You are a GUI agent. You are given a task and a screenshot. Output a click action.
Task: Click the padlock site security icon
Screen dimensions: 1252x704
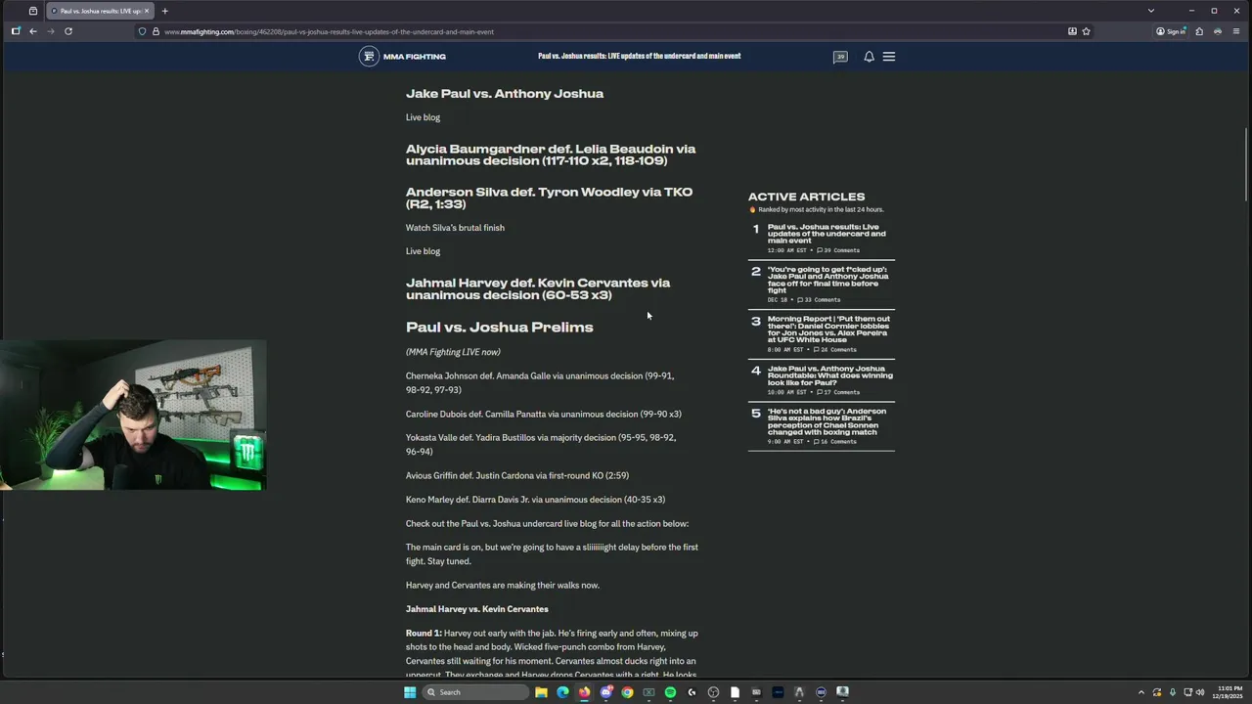click(156, 31)
